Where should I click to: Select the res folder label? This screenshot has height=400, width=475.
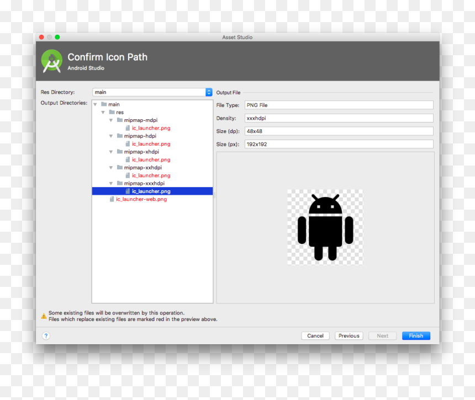120,112
